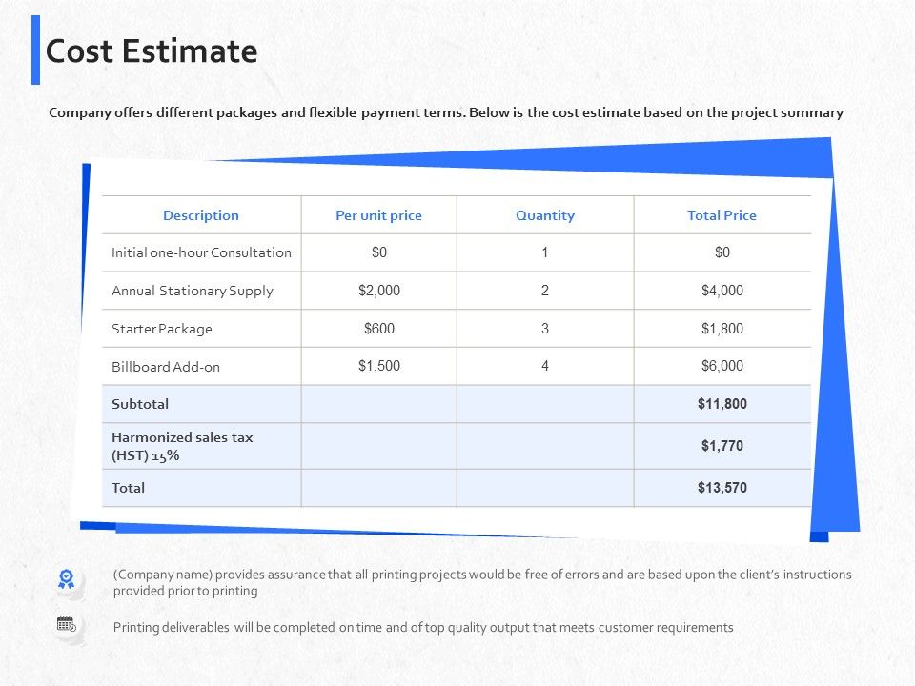915x686 pixels.
Task: Select the Per unit price header
Action: [x=378, y=215]
